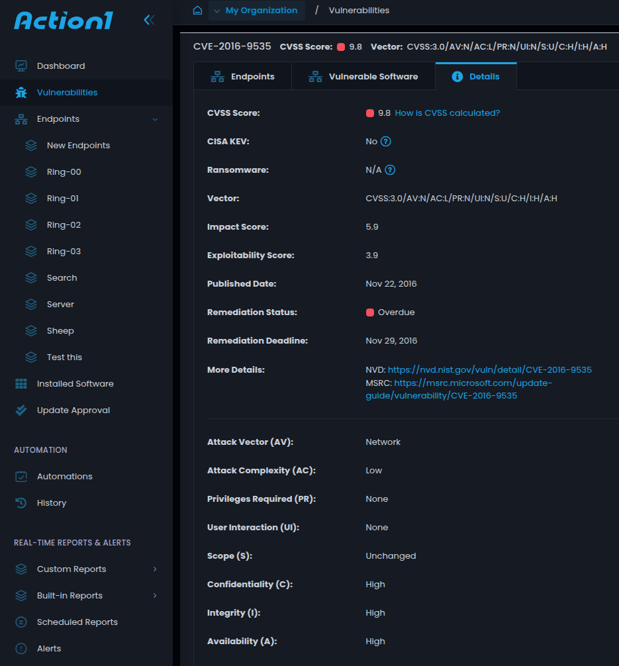Open the NVD vulnerability detail link

489,370
